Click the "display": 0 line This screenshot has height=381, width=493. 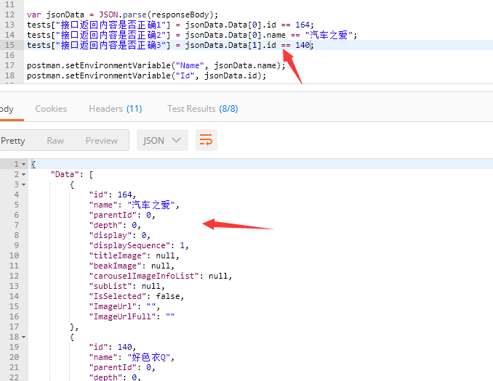[x=119, y=235]
